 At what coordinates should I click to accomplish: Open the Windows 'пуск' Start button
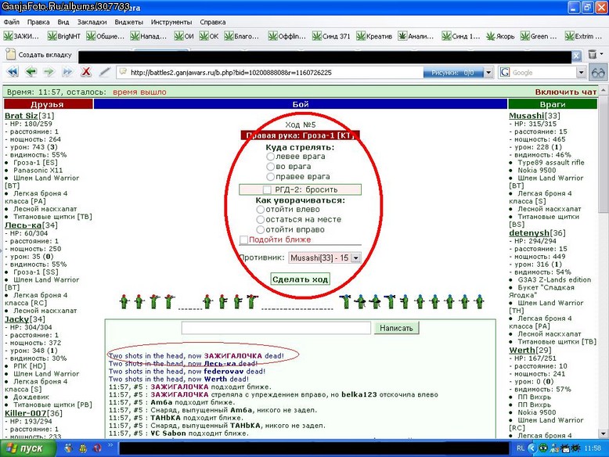[x=27, y=448]
